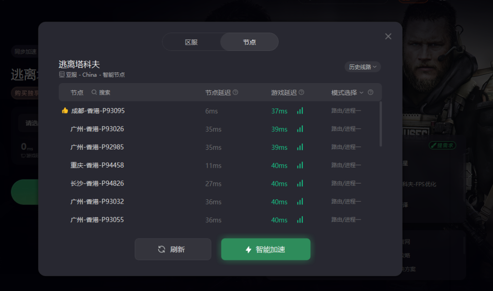Show help for 游戏延迟

[301, 92]
